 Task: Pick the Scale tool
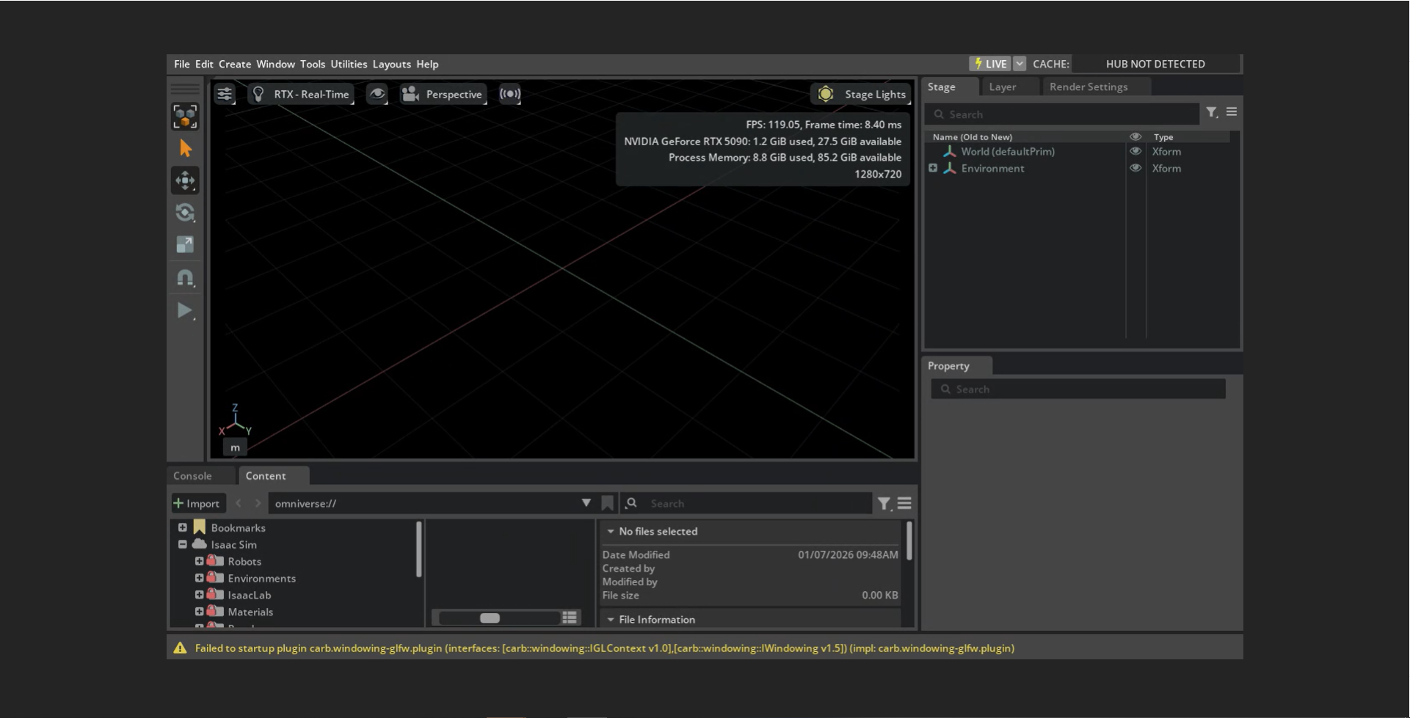pos(185,245)
